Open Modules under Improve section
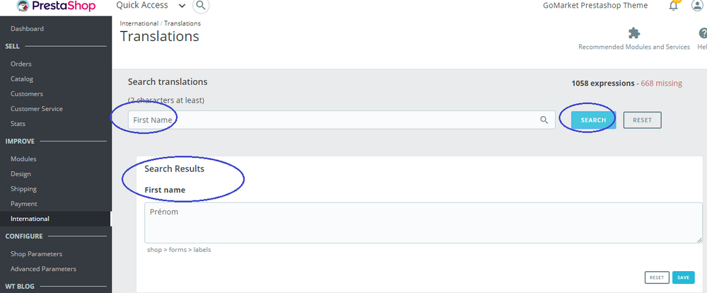Viewport: 707px width, 293px height. pos(23,159)
